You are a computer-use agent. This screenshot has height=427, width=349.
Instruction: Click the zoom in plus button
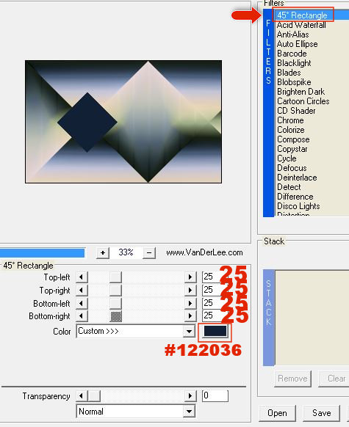[103, 252]
